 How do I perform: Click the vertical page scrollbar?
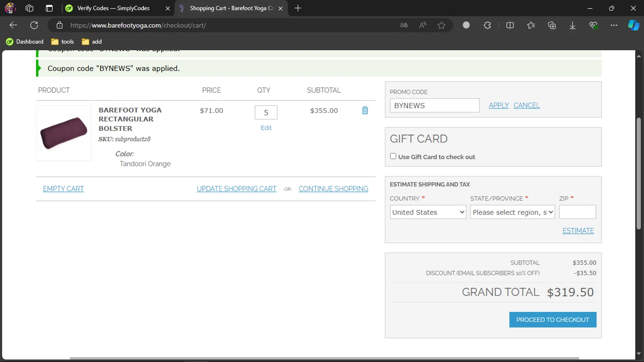[639, 173]
